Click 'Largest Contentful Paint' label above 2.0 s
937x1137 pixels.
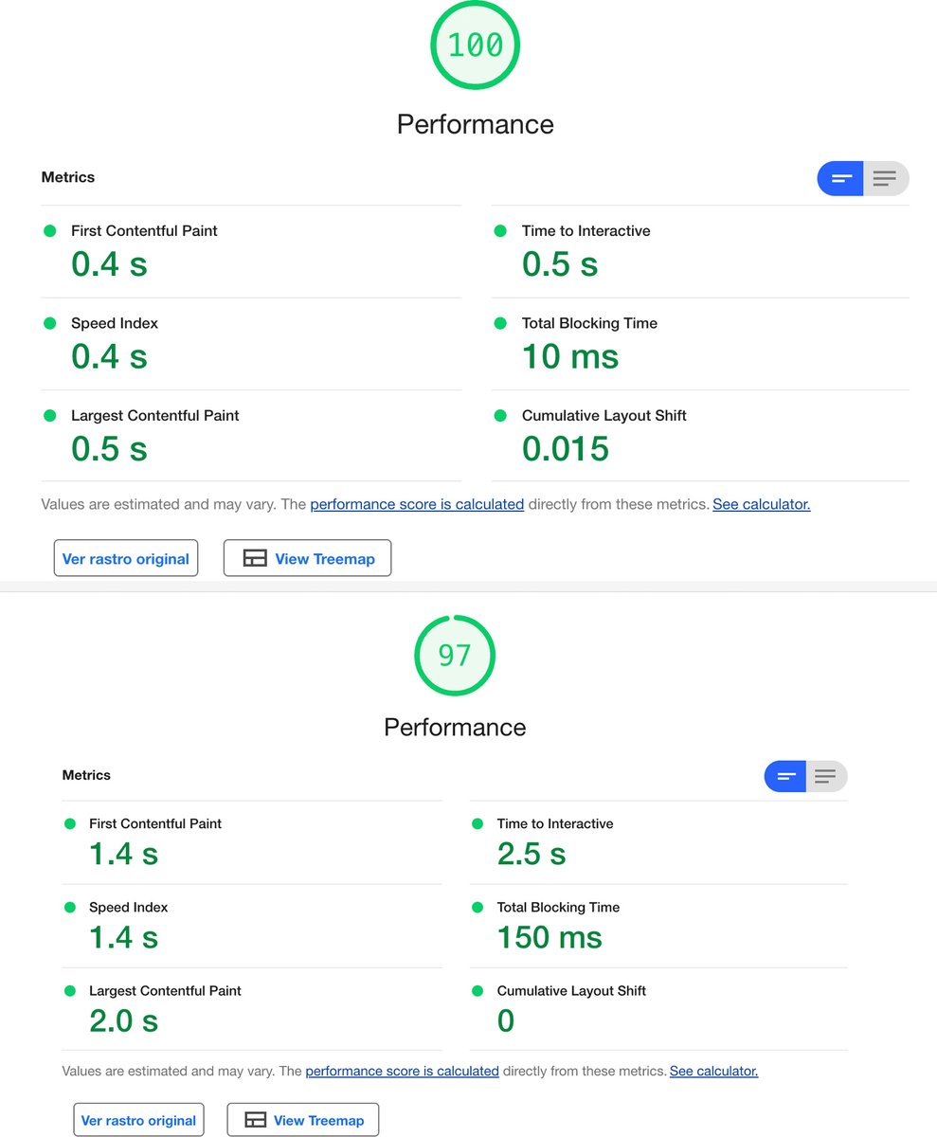[165, 990]
